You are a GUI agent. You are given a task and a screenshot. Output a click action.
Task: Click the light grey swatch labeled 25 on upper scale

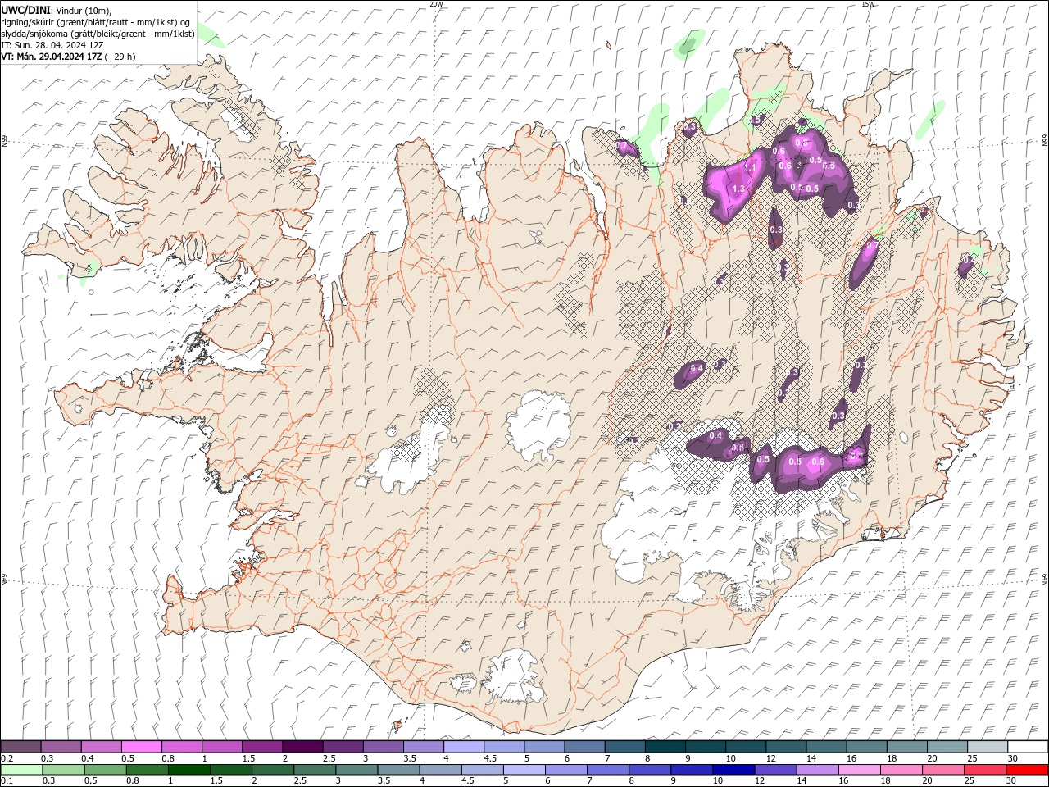point(987,746)
